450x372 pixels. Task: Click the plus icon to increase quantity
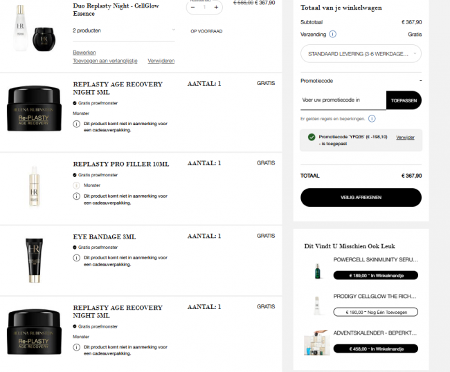(216, 7)
